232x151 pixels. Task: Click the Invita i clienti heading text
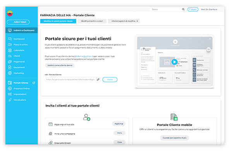click(72, 106)
